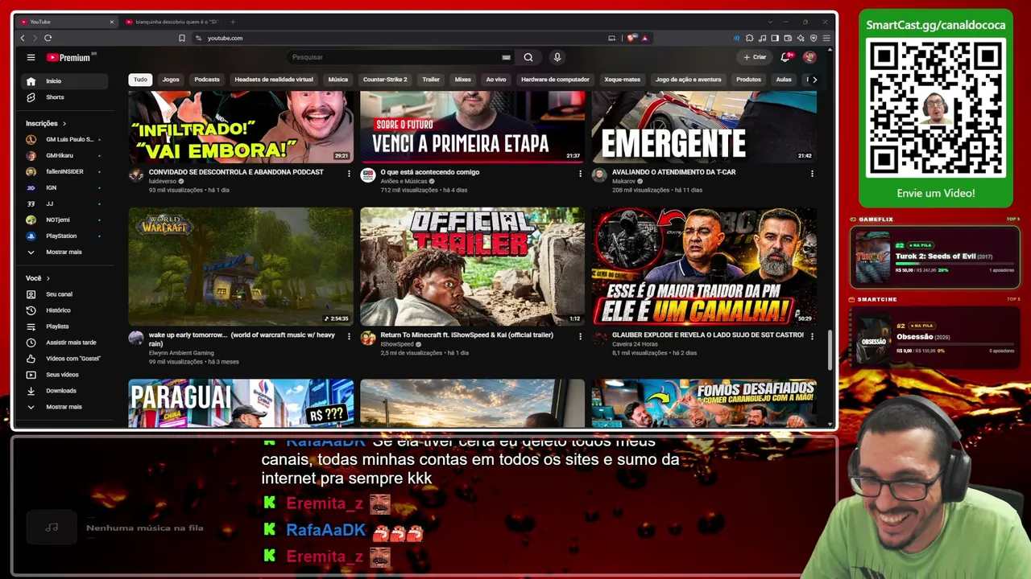Open the YouTube hamburger guide menu

click(x=31, y=57)
